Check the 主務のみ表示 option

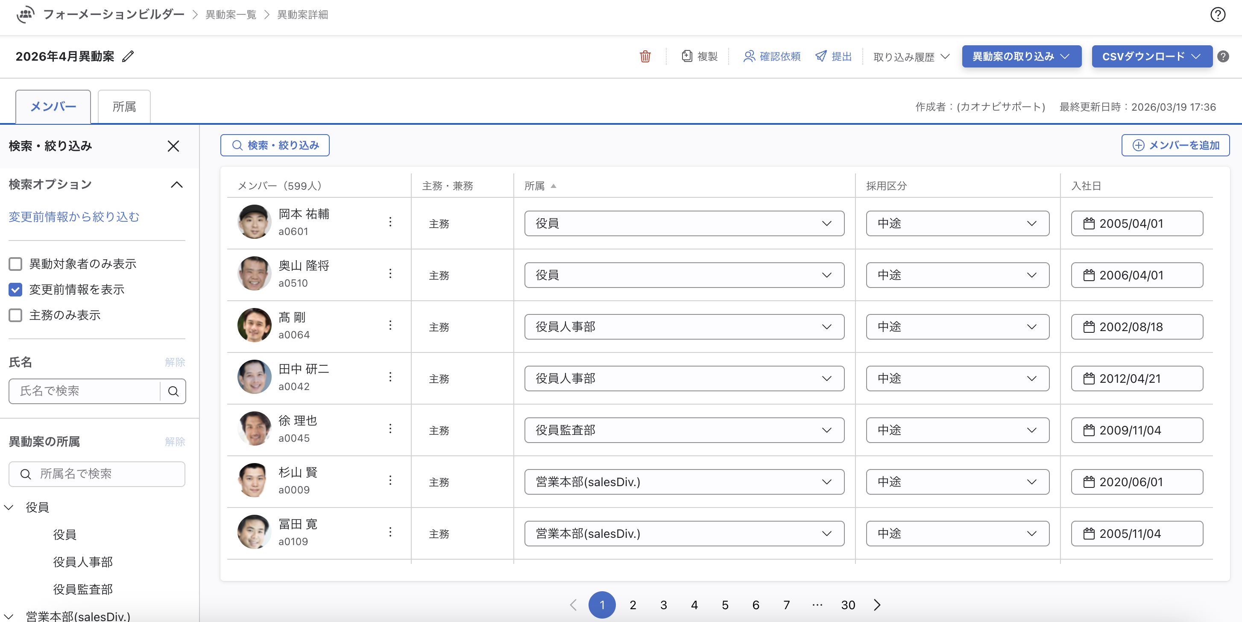tap(15, 315)
